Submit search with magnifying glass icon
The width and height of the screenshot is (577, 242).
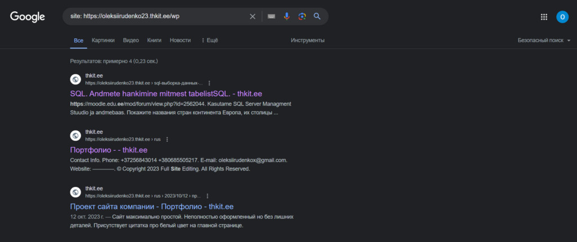[317, 16]
